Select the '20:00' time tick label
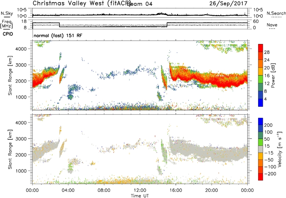This screenshot has width=286, height=198. coord(211,190)
